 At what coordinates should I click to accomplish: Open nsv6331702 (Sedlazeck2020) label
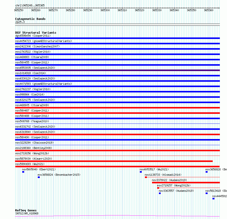(x=35, y=127)
